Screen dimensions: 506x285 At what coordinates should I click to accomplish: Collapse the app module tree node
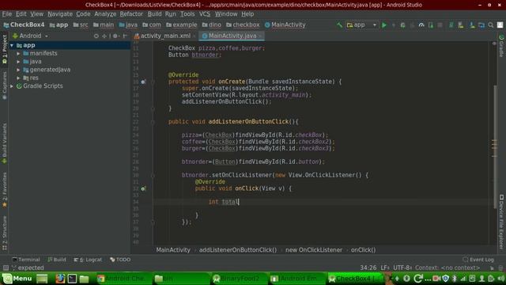click(x=12, y=46)
